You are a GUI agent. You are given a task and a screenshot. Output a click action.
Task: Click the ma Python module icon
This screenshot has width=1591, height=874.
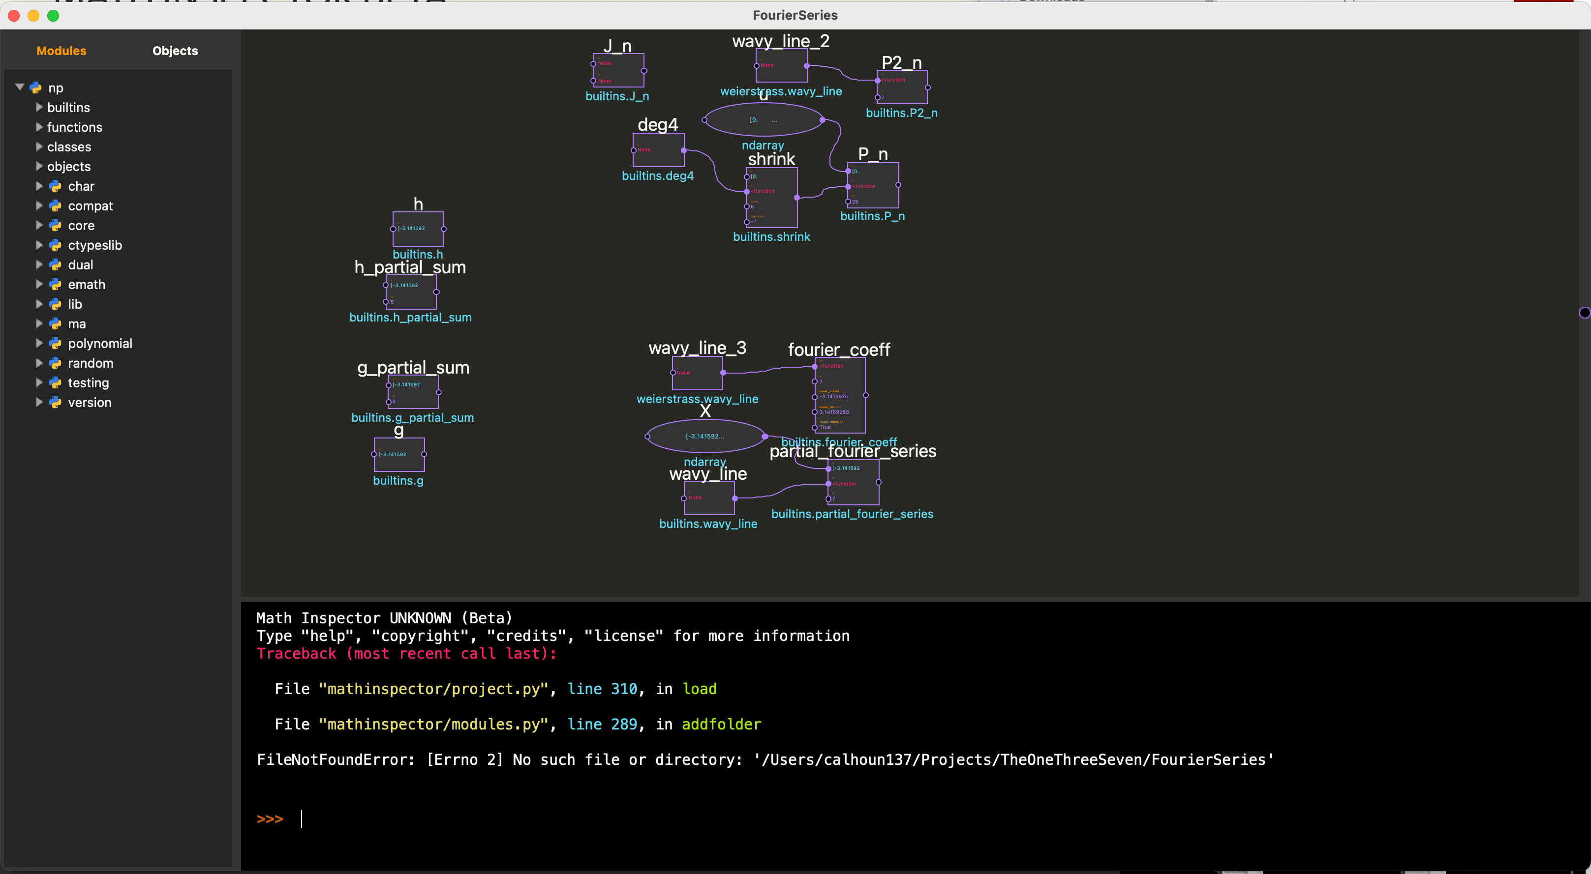coord(56,324)
